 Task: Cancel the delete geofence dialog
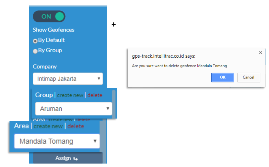click(x=248, y=77)
